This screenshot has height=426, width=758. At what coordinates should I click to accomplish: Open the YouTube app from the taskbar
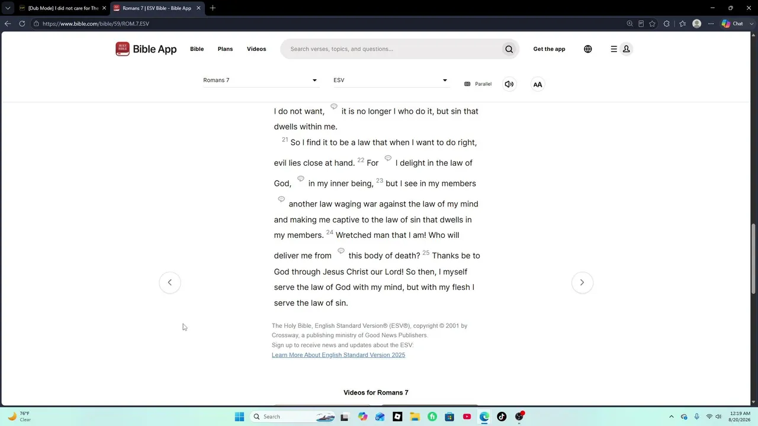(x=467, y=417)
